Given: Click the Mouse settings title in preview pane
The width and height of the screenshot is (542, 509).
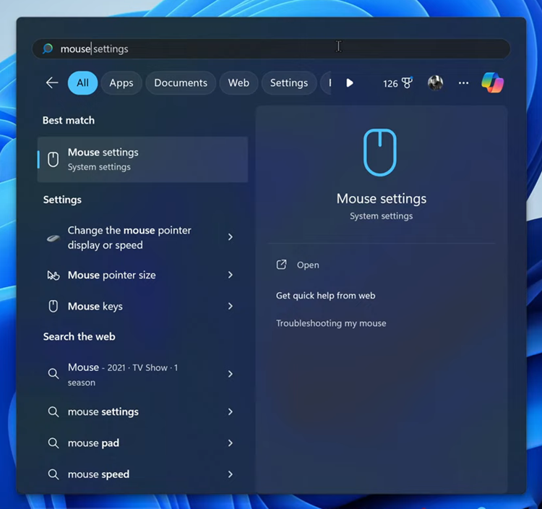Looking at the screenshot, I should click(382, 199).
